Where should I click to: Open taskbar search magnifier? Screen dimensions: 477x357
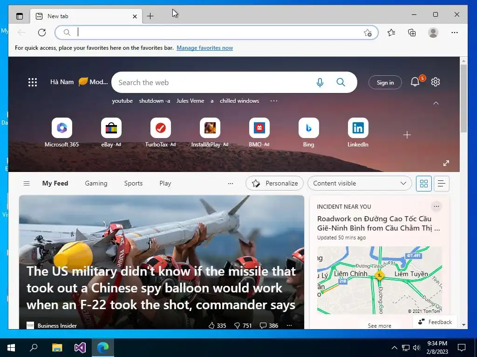(x=34, y=347)
